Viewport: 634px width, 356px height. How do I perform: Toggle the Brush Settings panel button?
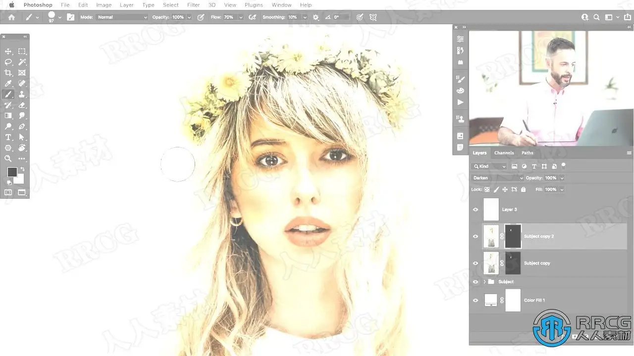pos(71,17)
